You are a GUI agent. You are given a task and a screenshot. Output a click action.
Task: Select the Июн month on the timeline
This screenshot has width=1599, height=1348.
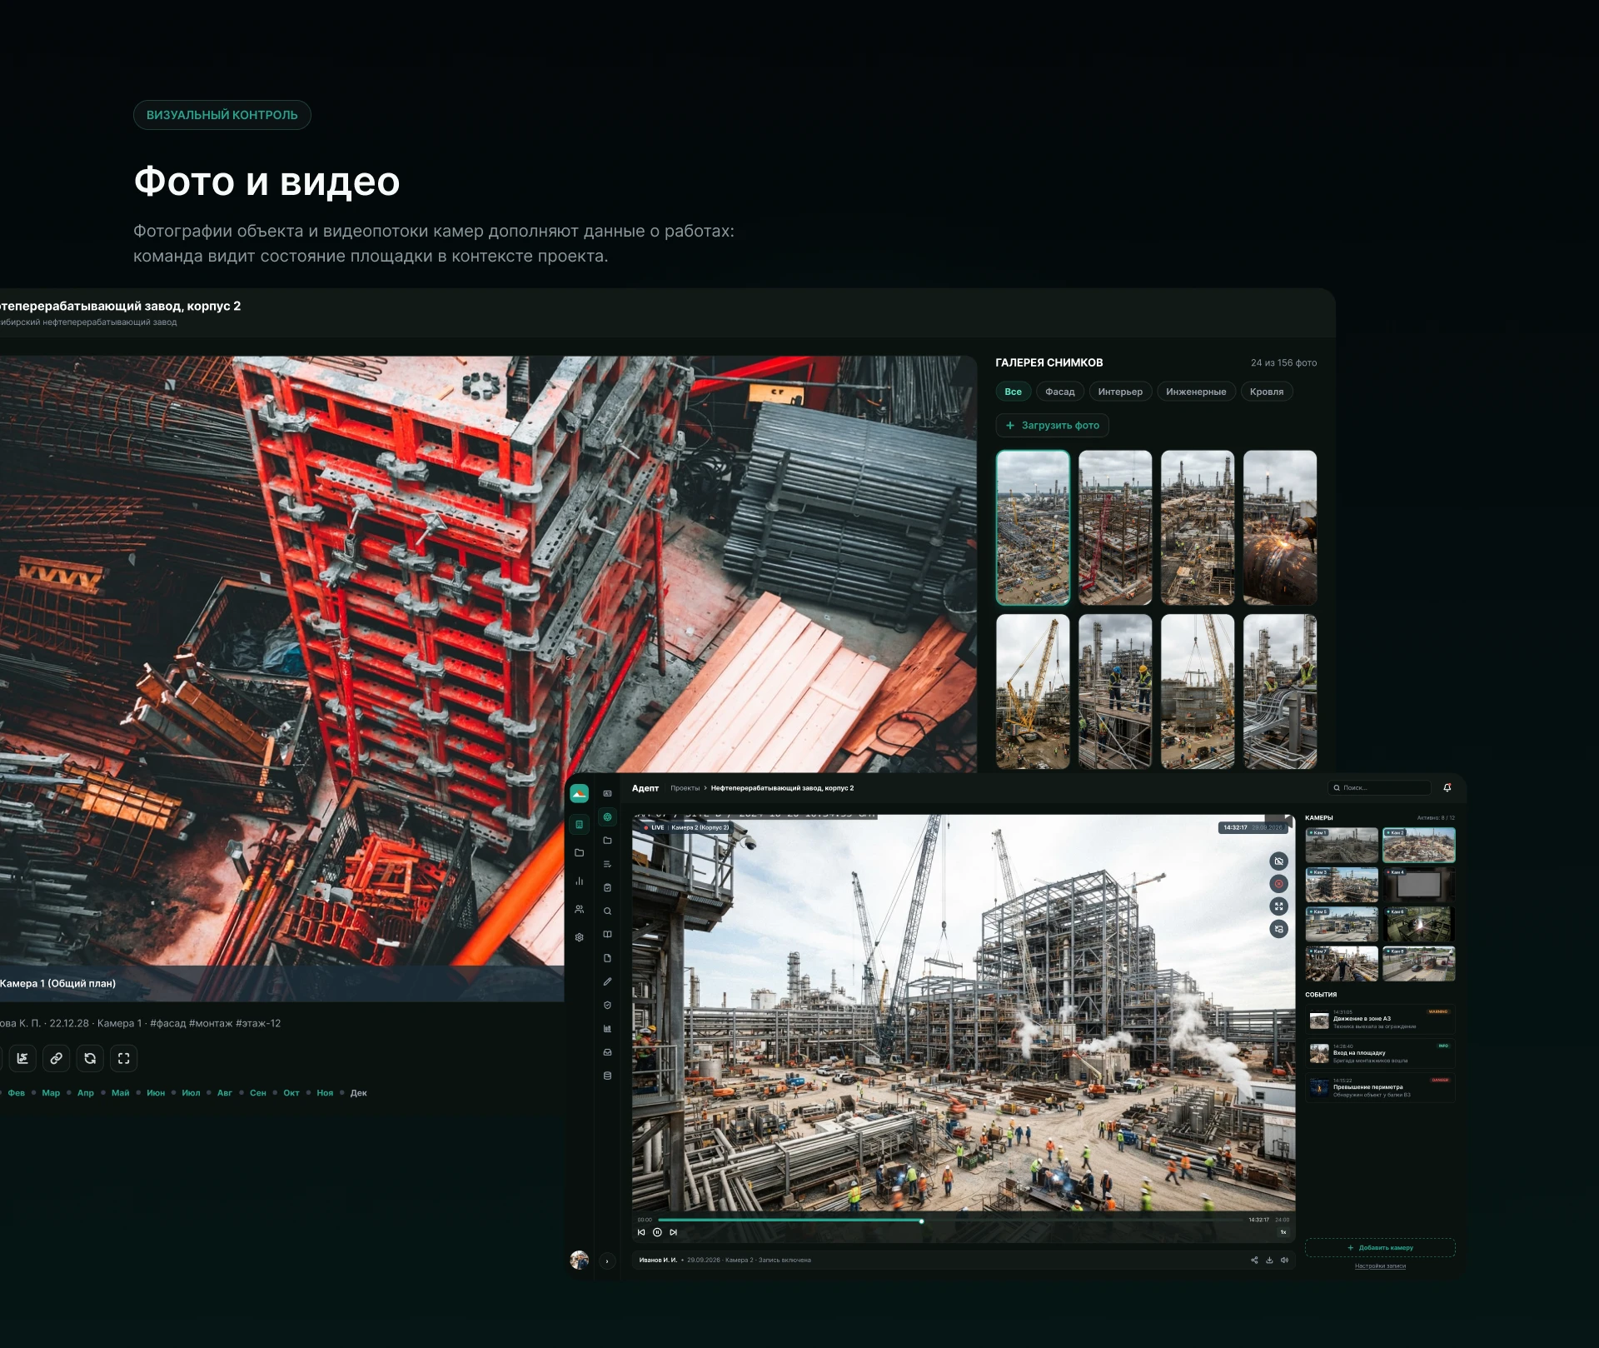pos(156,1093)
